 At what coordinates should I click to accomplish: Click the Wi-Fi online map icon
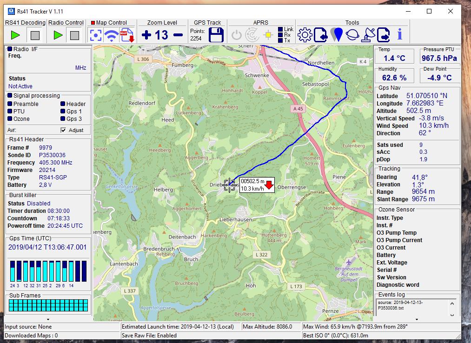(x=111, y=35)
